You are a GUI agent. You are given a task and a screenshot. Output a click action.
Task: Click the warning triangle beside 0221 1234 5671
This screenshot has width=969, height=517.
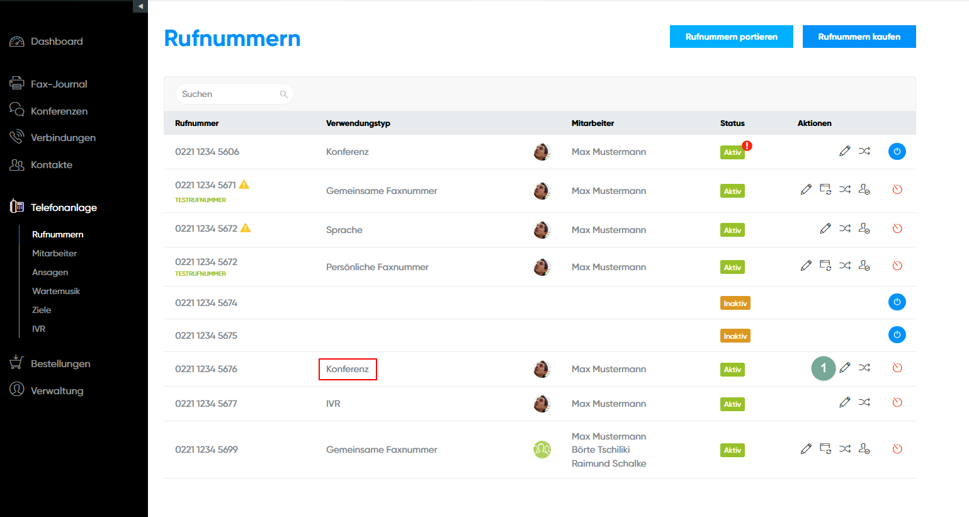point(244,185)
